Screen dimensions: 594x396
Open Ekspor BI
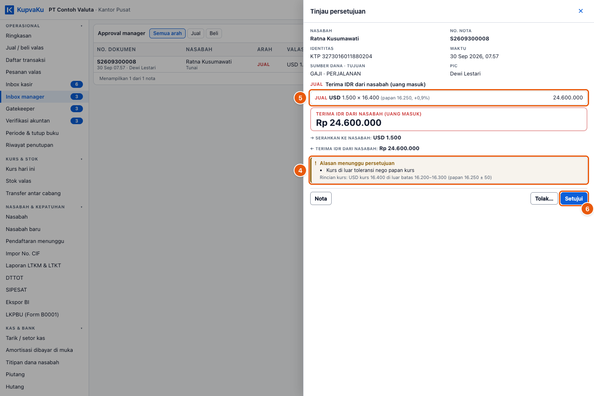click(x=45, y=302)
